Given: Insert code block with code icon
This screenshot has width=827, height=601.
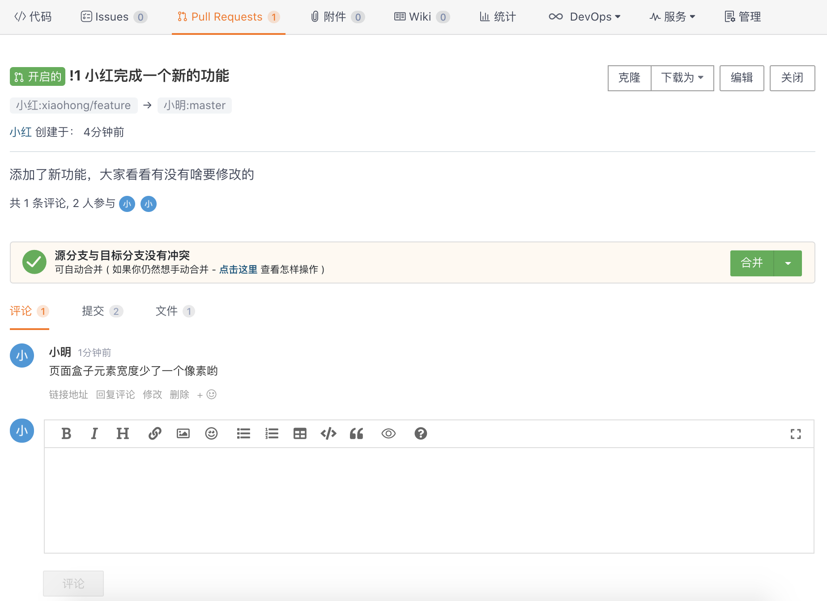Looking at the screenshot, I should 328,433.
